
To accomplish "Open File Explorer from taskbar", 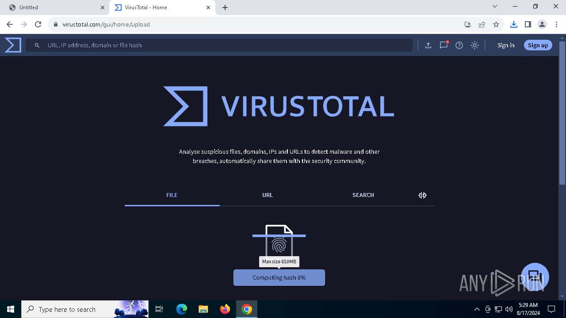I will tap(203, 309).
